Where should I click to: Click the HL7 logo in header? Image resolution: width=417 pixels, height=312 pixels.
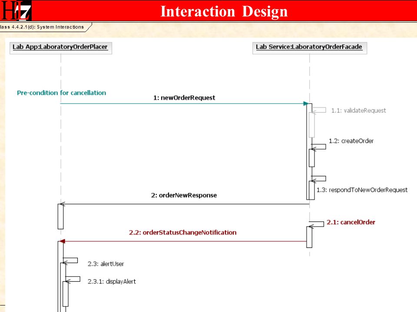16,10
